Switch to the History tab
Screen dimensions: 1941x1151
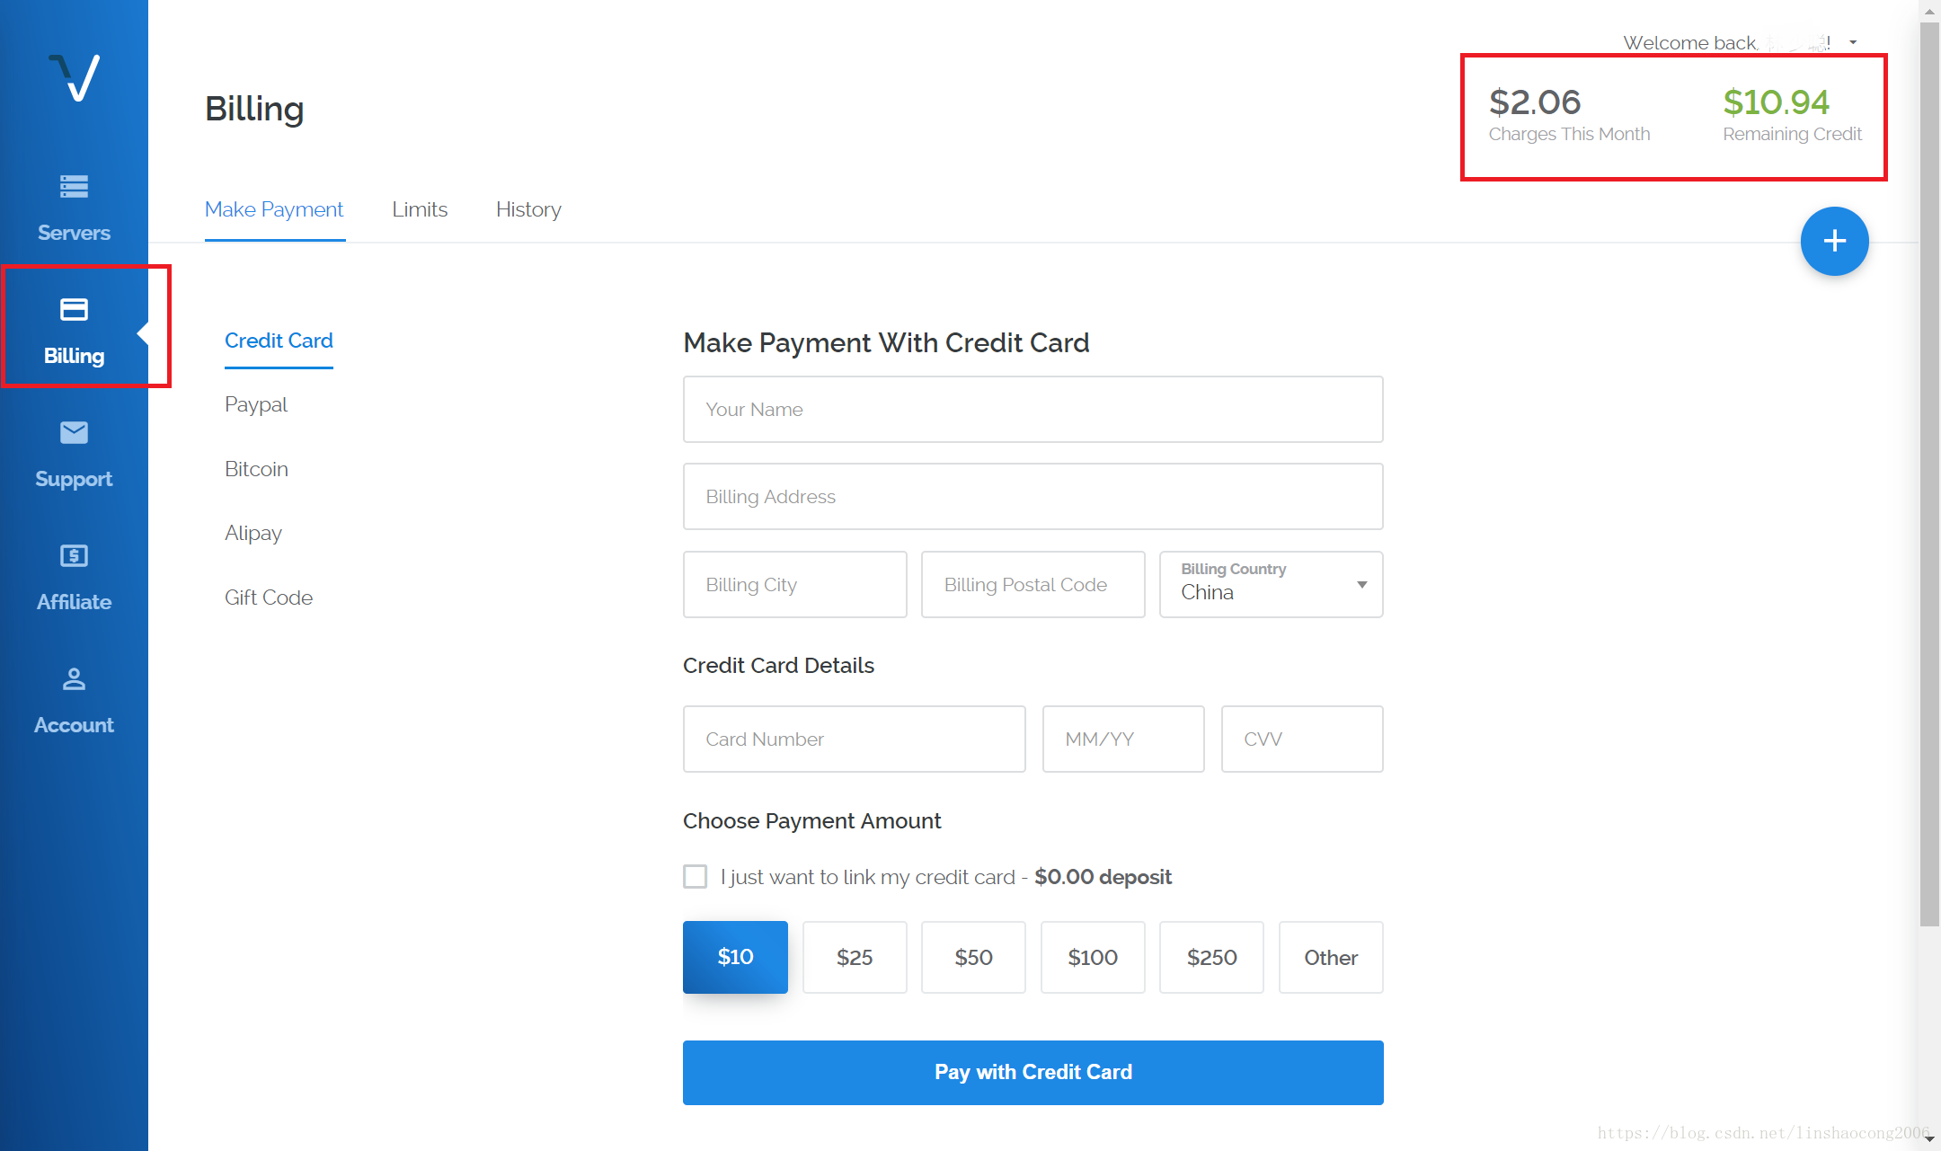tap(528, 209)
